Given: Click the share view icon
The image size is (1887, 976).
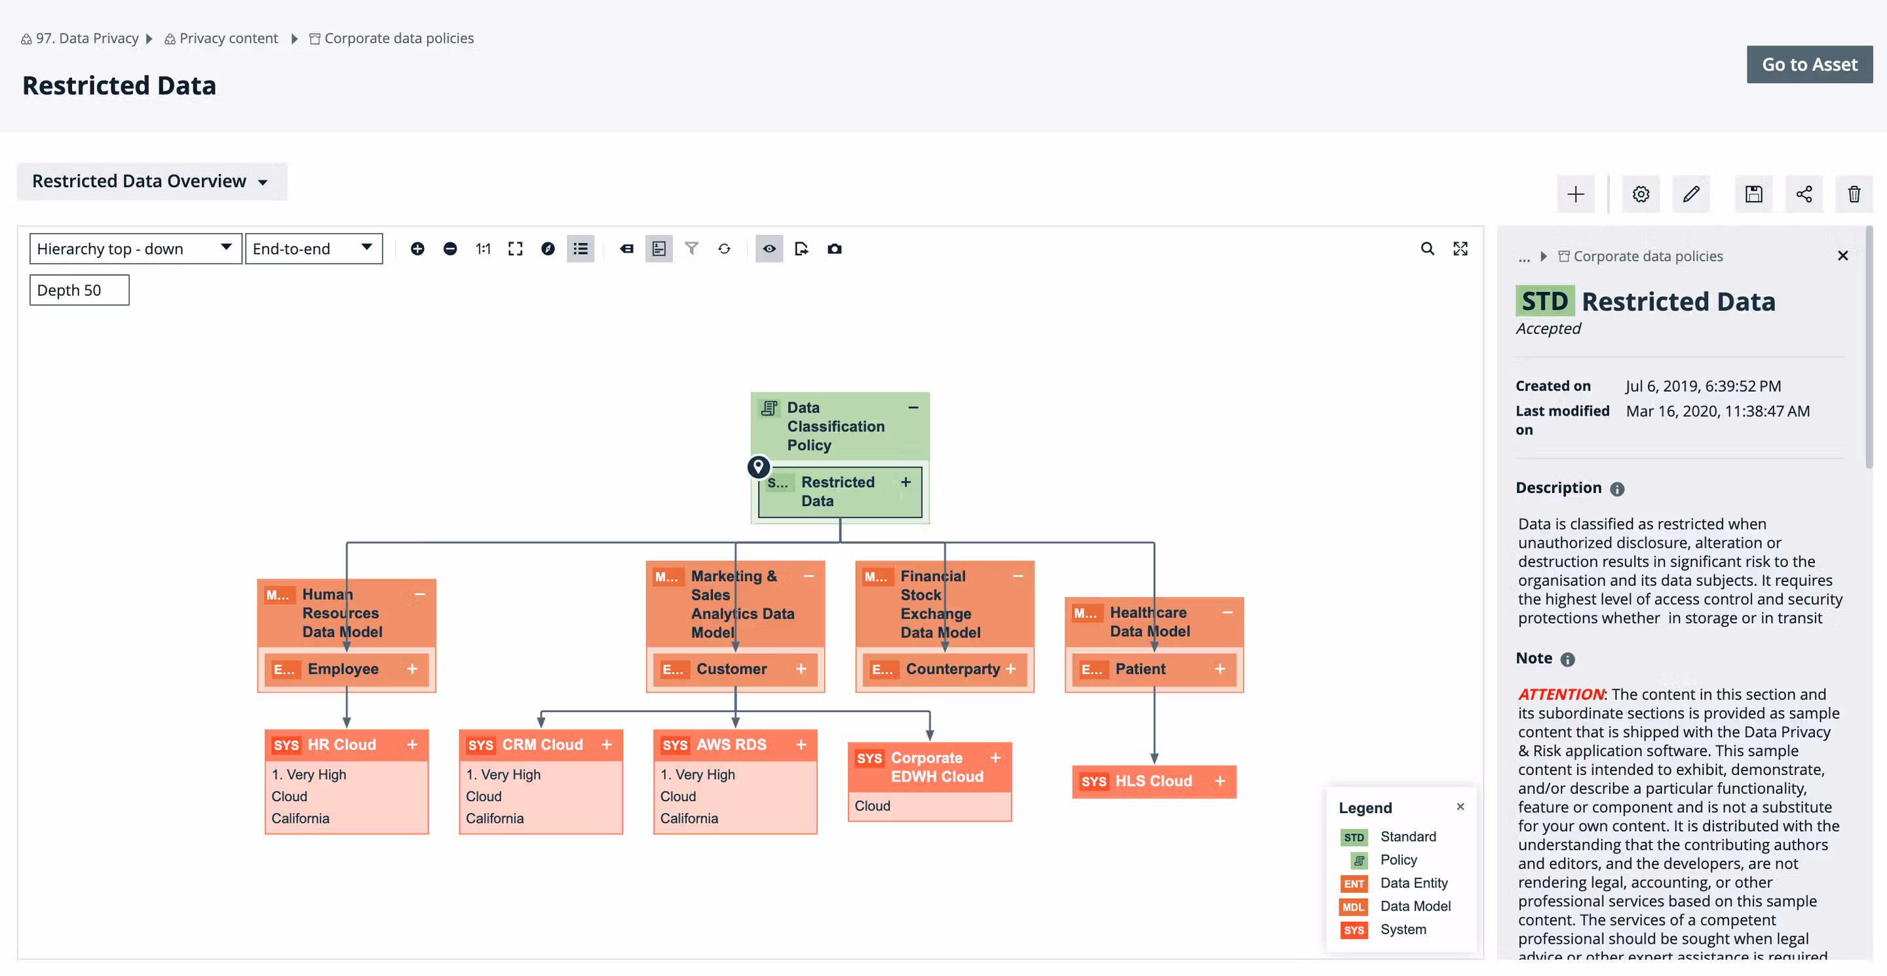Looking at the screenshot, I should (1804, 194).
